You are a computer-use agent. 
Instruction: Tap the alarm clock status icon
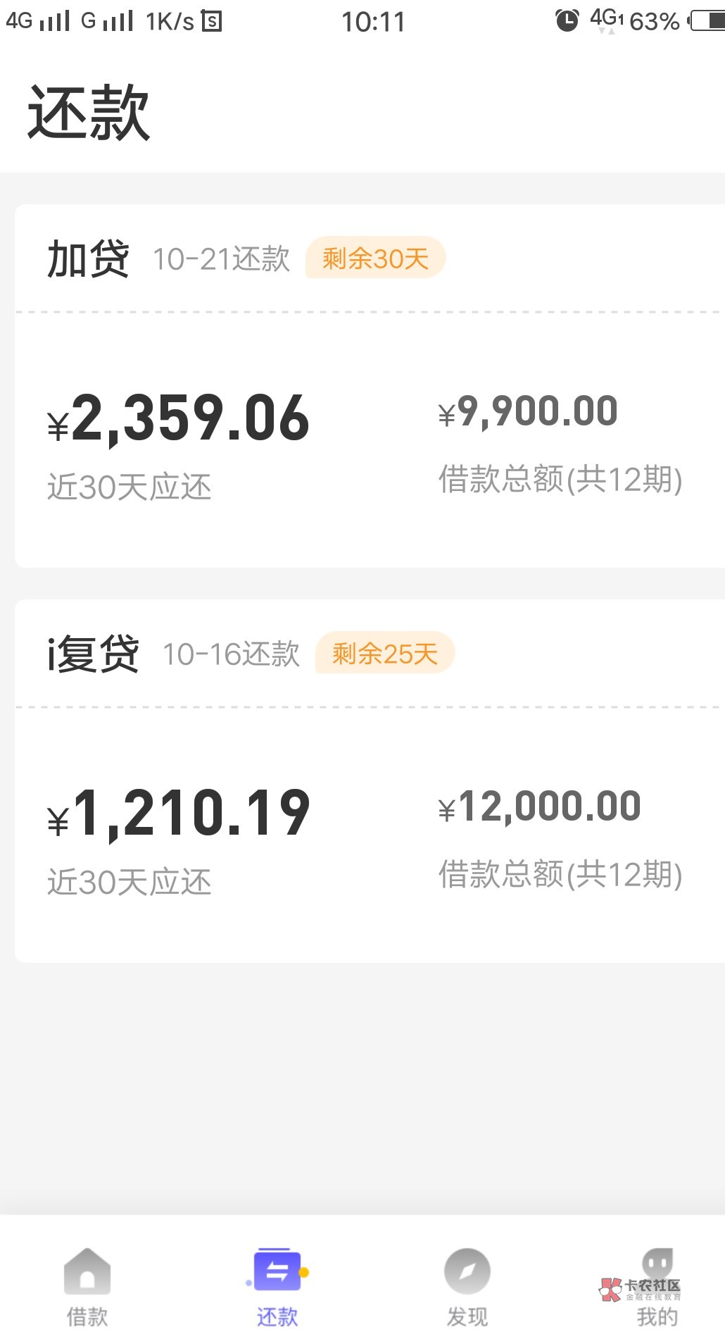pos(567,20)
